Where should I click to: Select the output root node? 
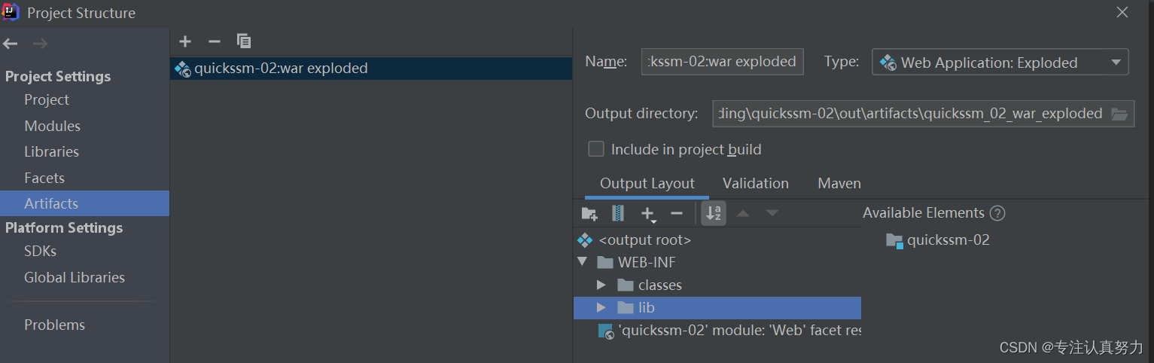click(718, 240)
